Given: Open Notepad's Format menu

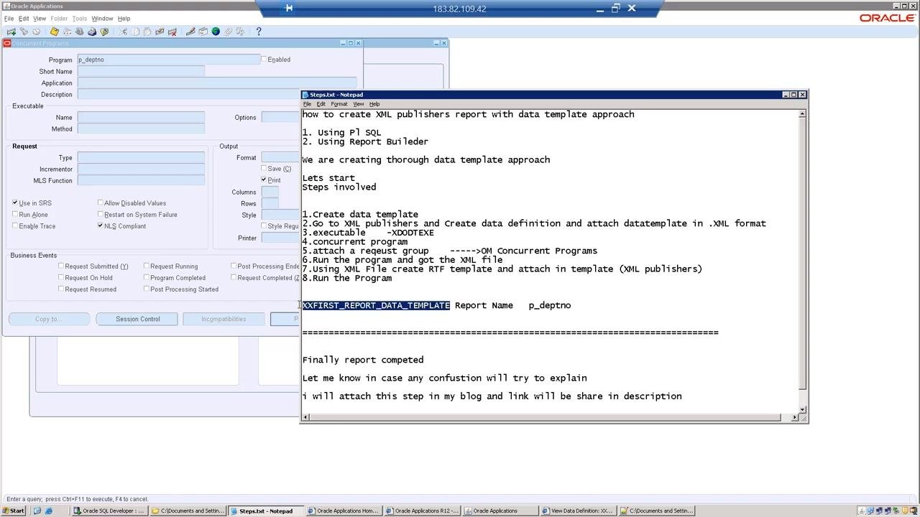Looking at the screenshot, I should coord(339,104).
